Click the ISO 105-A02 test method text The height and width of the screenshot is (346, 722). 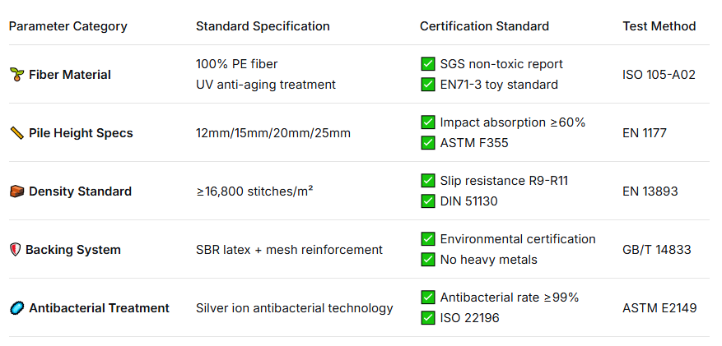point(659,75)
